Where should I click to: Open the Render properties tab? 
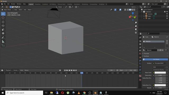pos(140,41)
